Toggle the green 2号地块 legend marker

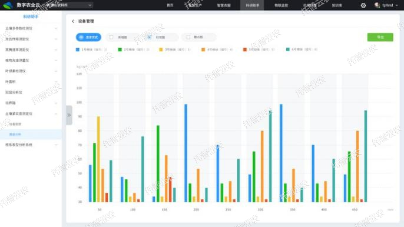pyautogui.click(x=120, y=49)
